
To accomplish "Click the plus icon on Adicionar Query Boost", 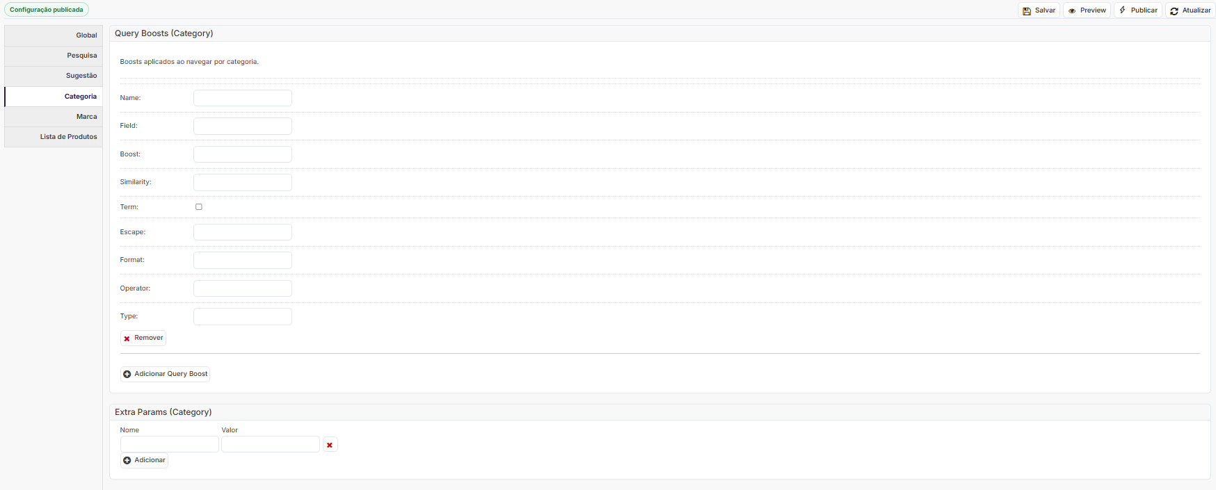I will click(x=127, y=374).
